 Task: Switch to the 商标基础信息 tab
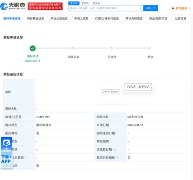[x=35, y=19]
